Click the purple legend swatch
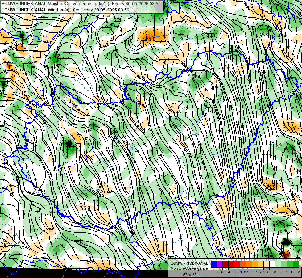 (x=220, y=264)
